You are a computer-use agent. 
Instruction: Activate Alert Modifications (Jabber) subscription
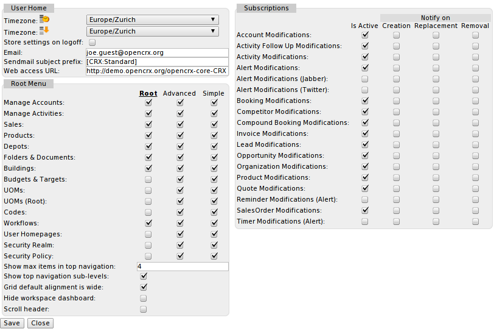[x=364, y=79]
